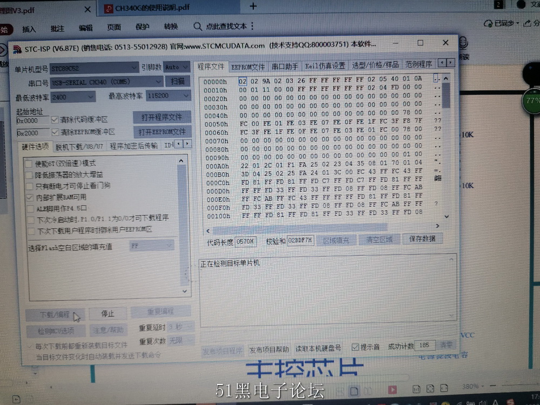Open the 最低波特率 2400 dropdown
Screen dimensions: 540x405
tap(73, 97)
